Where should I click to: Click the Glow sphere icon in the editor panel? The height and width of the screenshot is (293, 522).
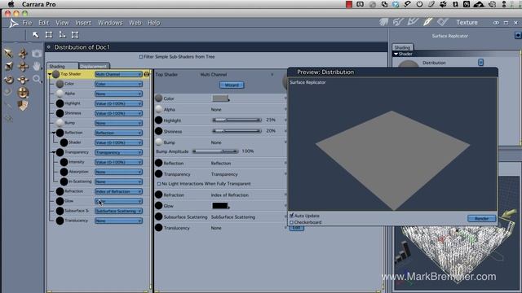pyautogui.click(x=159, y=206)
